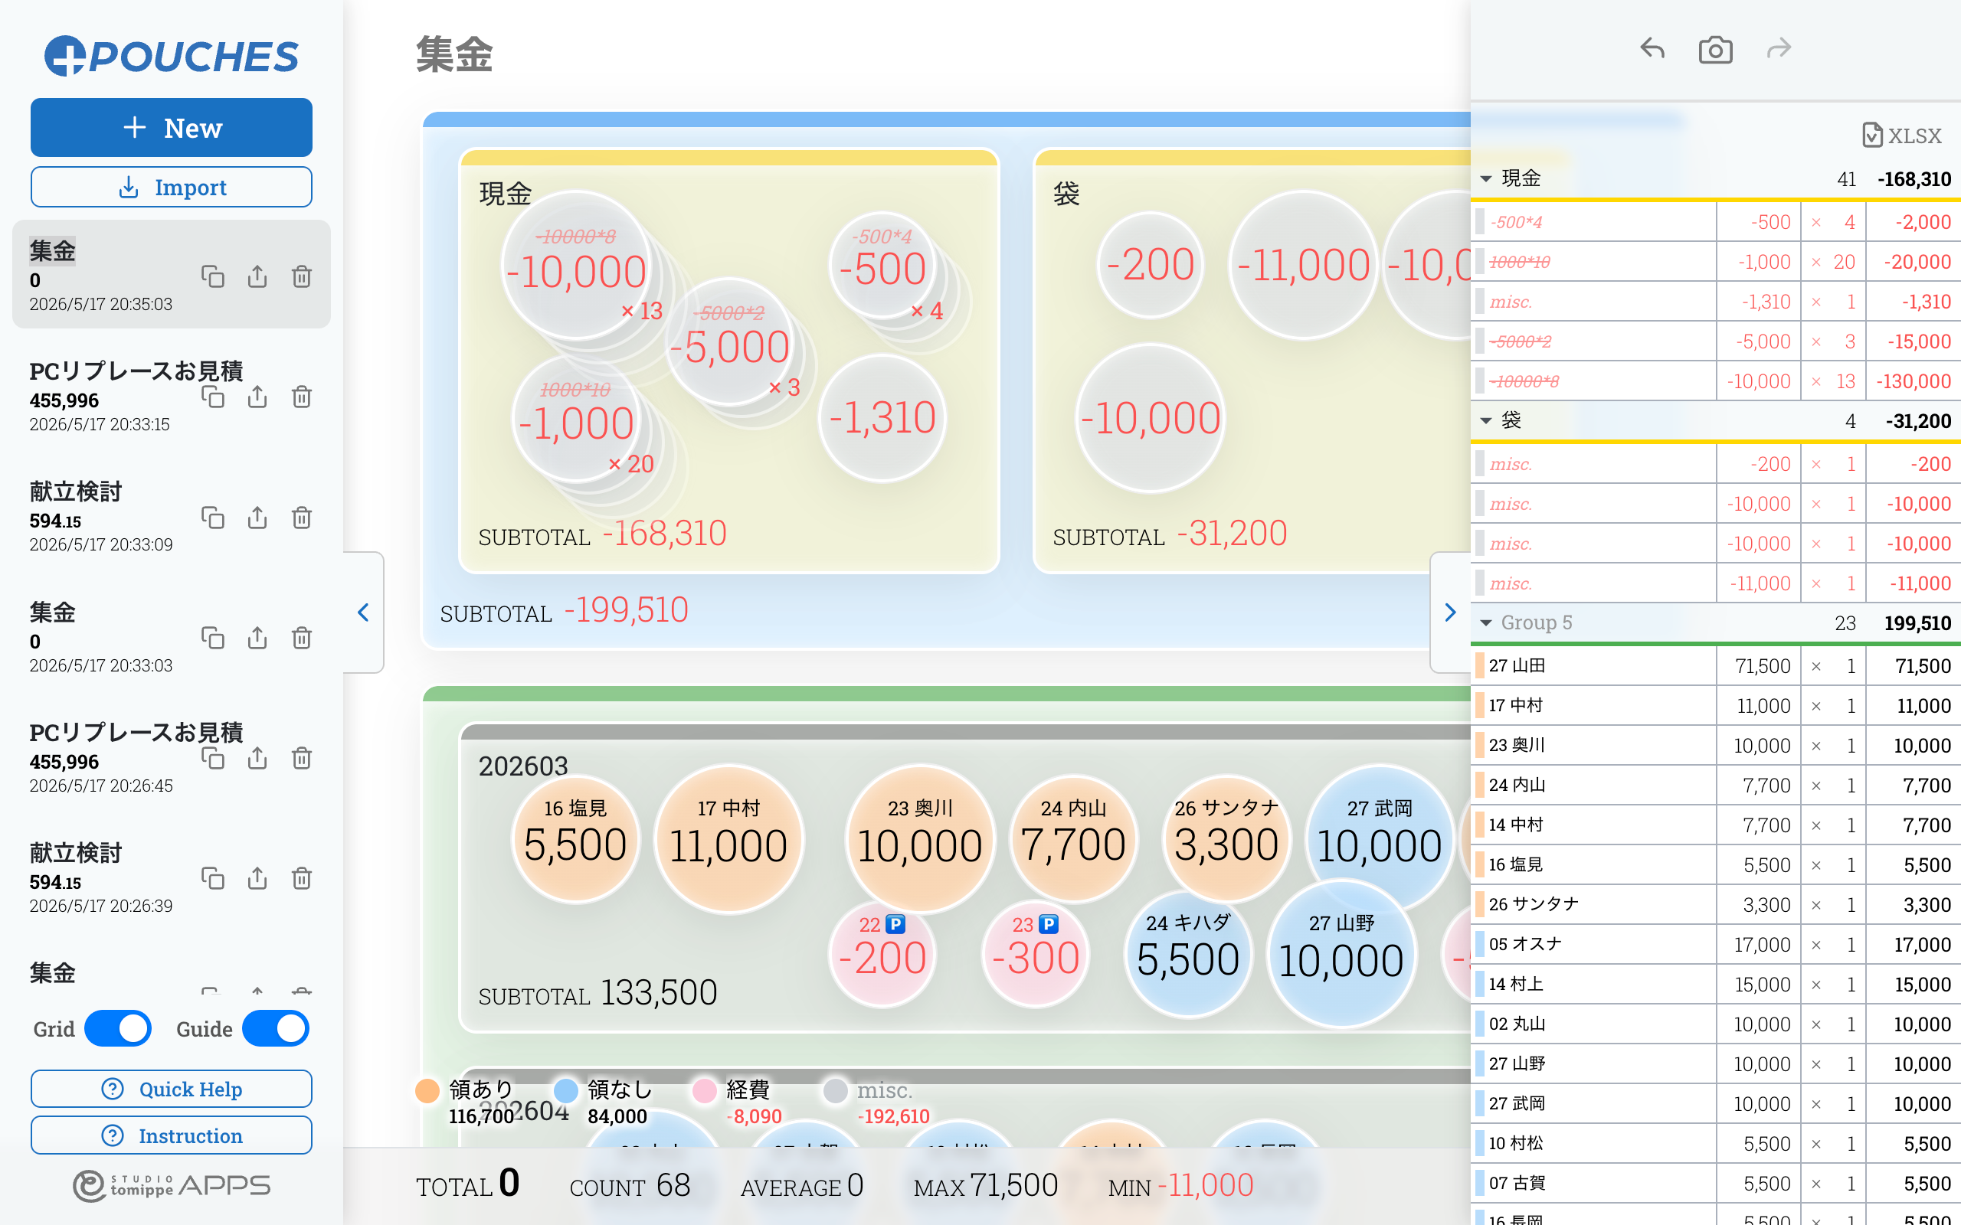Image resolution: width=1961 pixels, height=1225 pixels.
Task: Select 集金 document dated 20:35:03
Action: [x=171, y=274]
